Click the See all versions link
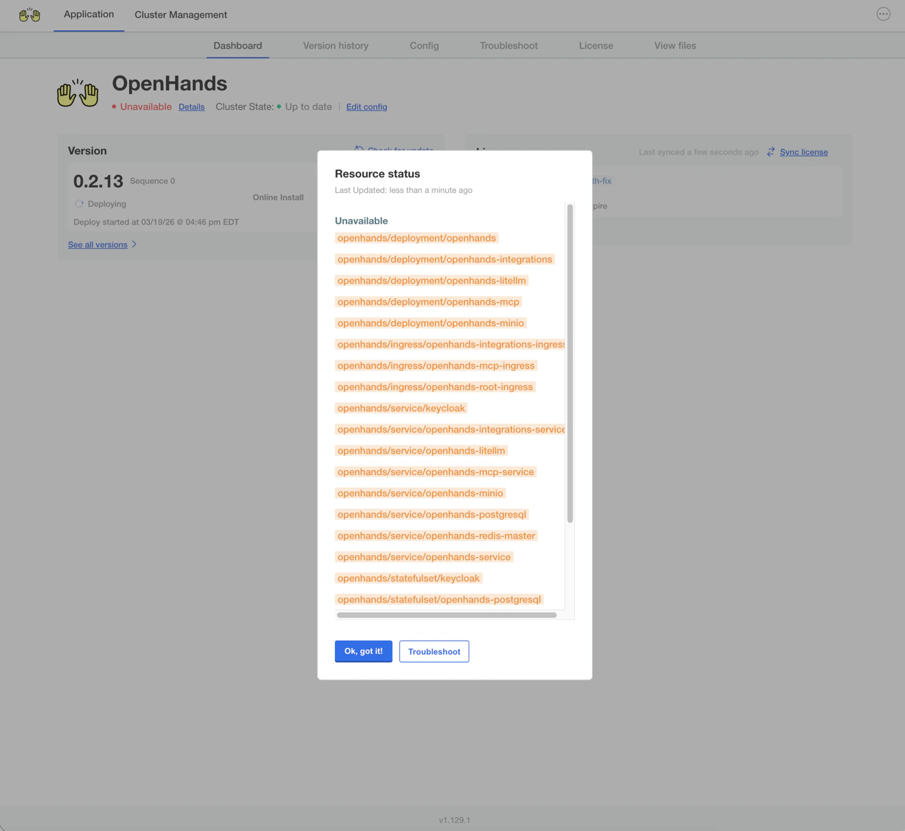Image resolution: width=905 pixels, height=831 pixels. tap(97, 244)
